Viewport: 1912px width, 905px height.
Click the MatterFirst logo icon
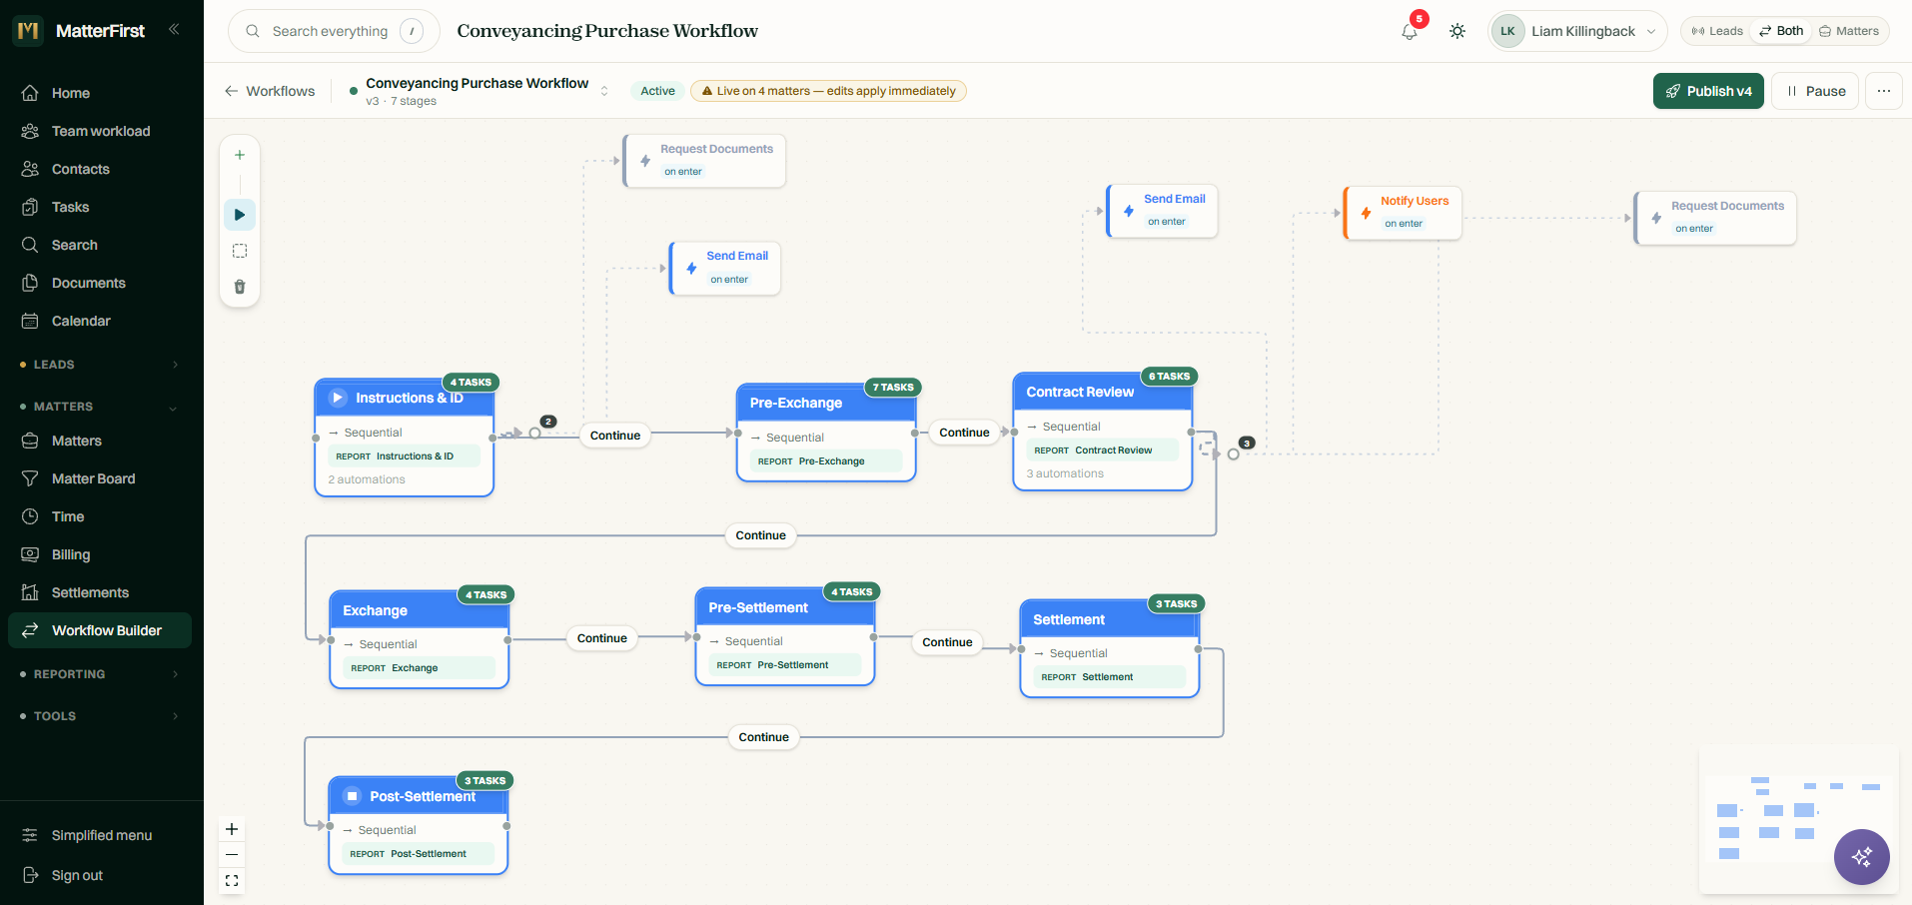click(28, 30)
